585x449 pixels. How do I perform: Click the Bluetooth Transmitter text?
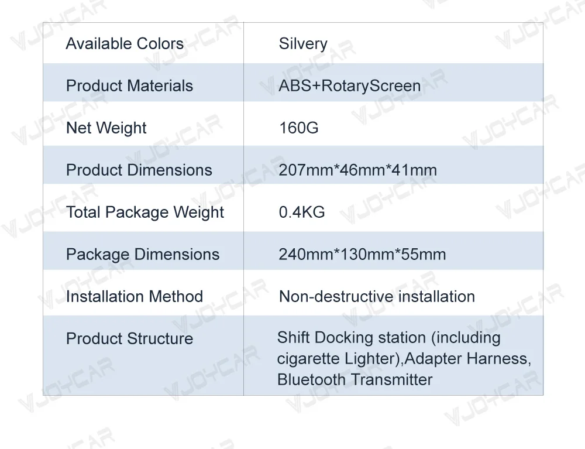pyautogui.click(x=355, y=380)
